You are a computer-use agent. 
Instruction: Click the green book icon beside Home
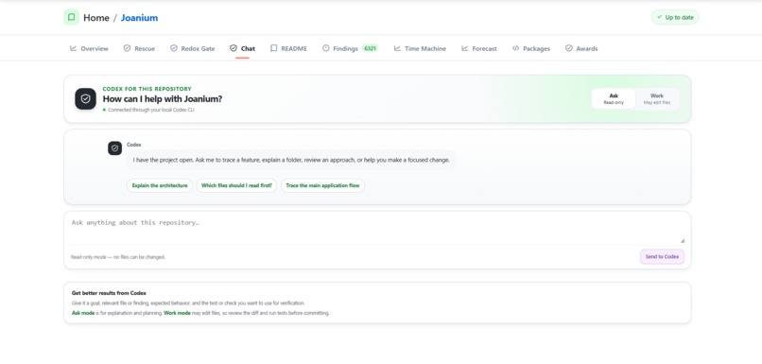pyautogui.click(x=72, y=18)
